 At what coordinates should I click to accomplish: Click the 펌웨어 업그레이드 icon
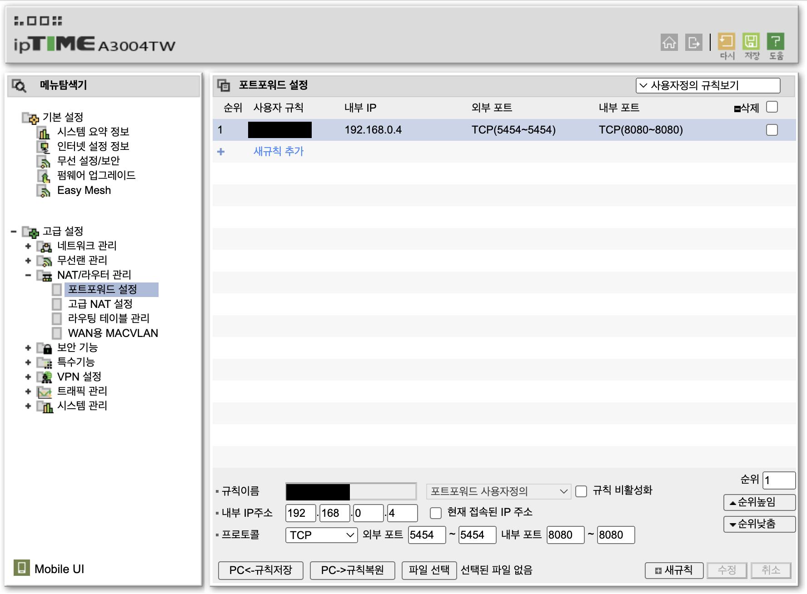pos(43,176)
